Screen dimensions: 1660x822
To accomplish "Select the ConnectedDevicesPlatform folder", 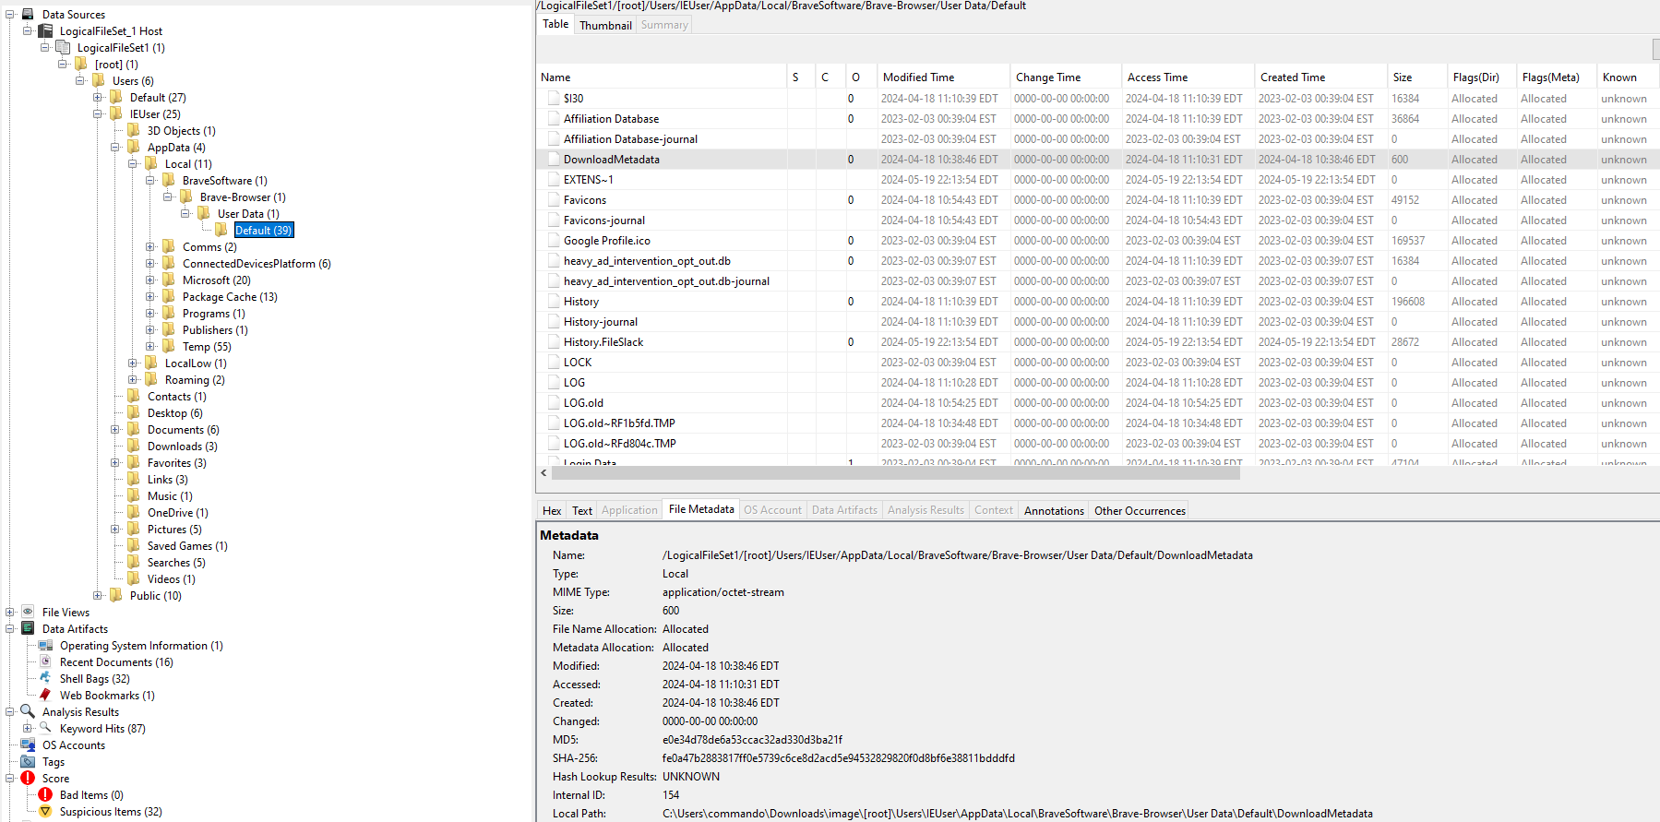I will (x=257, y=263).
